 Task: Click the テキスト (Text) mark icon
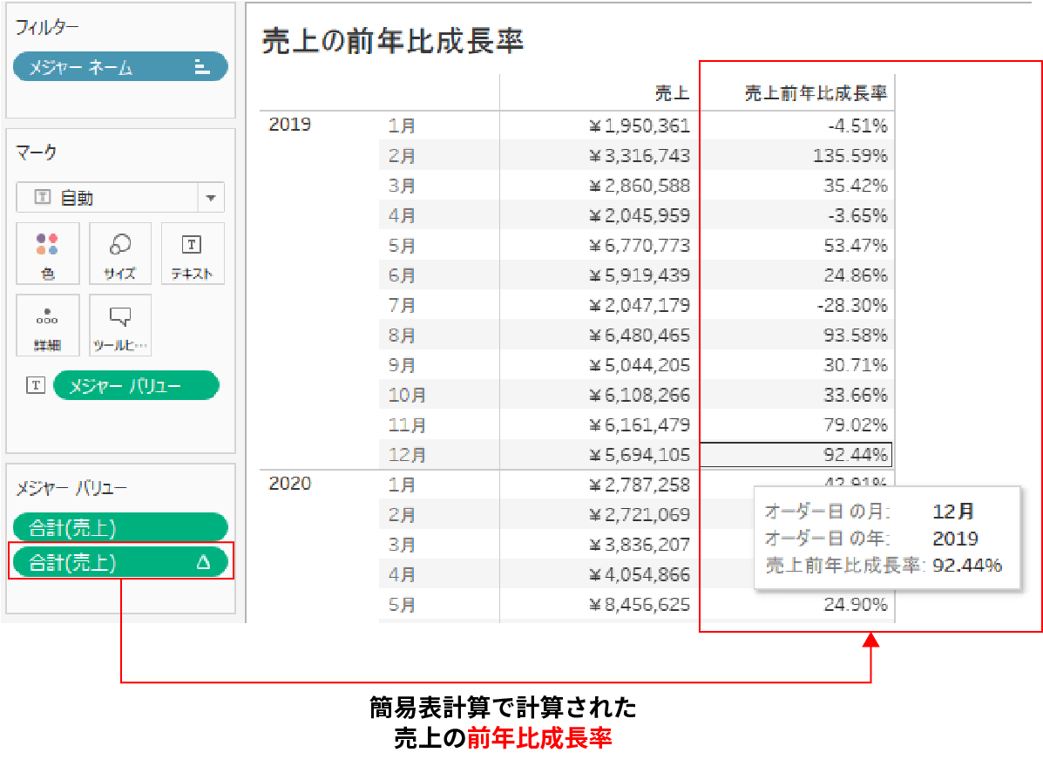(191, 253)
